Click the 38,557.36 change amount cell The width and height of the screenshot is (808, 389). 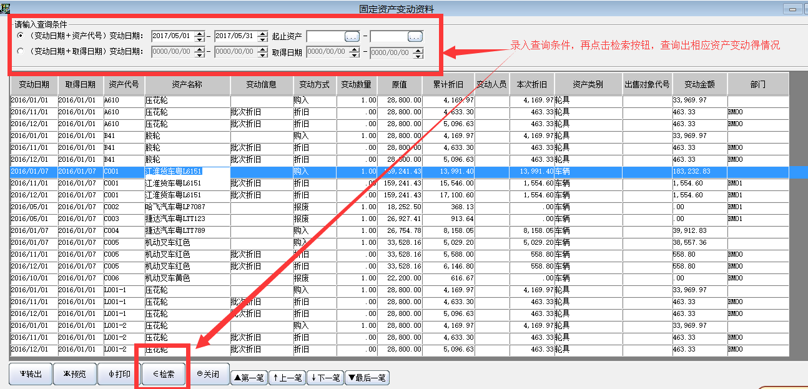(x=699, y=242)
